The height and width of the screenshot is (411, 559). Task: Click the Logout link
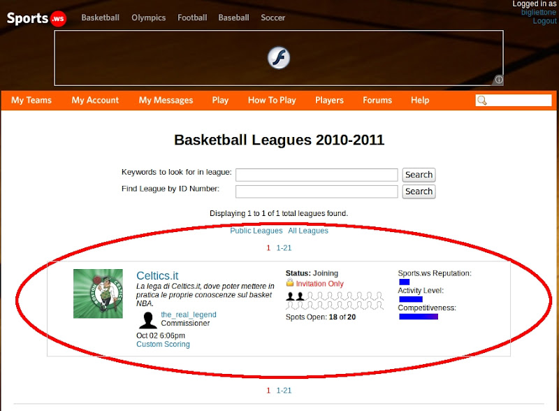pos(545,21)
